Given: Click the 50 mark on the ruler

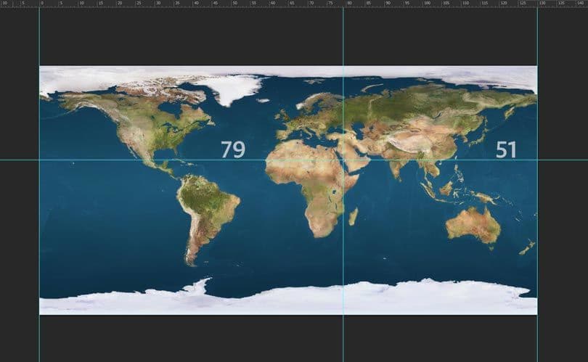Looking at the screenshot, I should pyautogui.click(x=234, y=3).
